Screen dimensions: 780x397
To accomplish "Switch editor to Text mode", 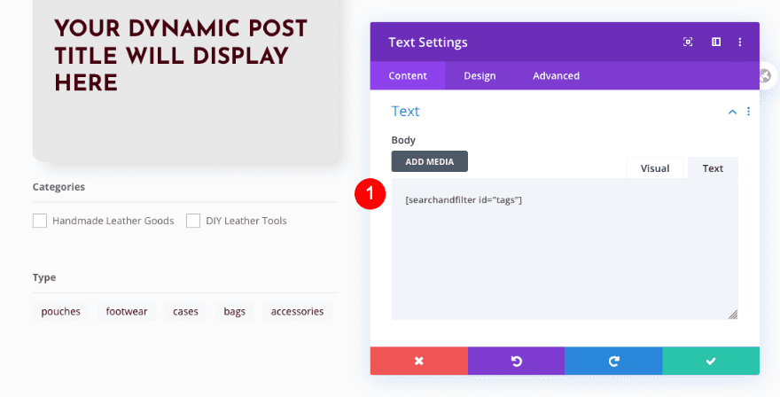I will click(713, 168).
